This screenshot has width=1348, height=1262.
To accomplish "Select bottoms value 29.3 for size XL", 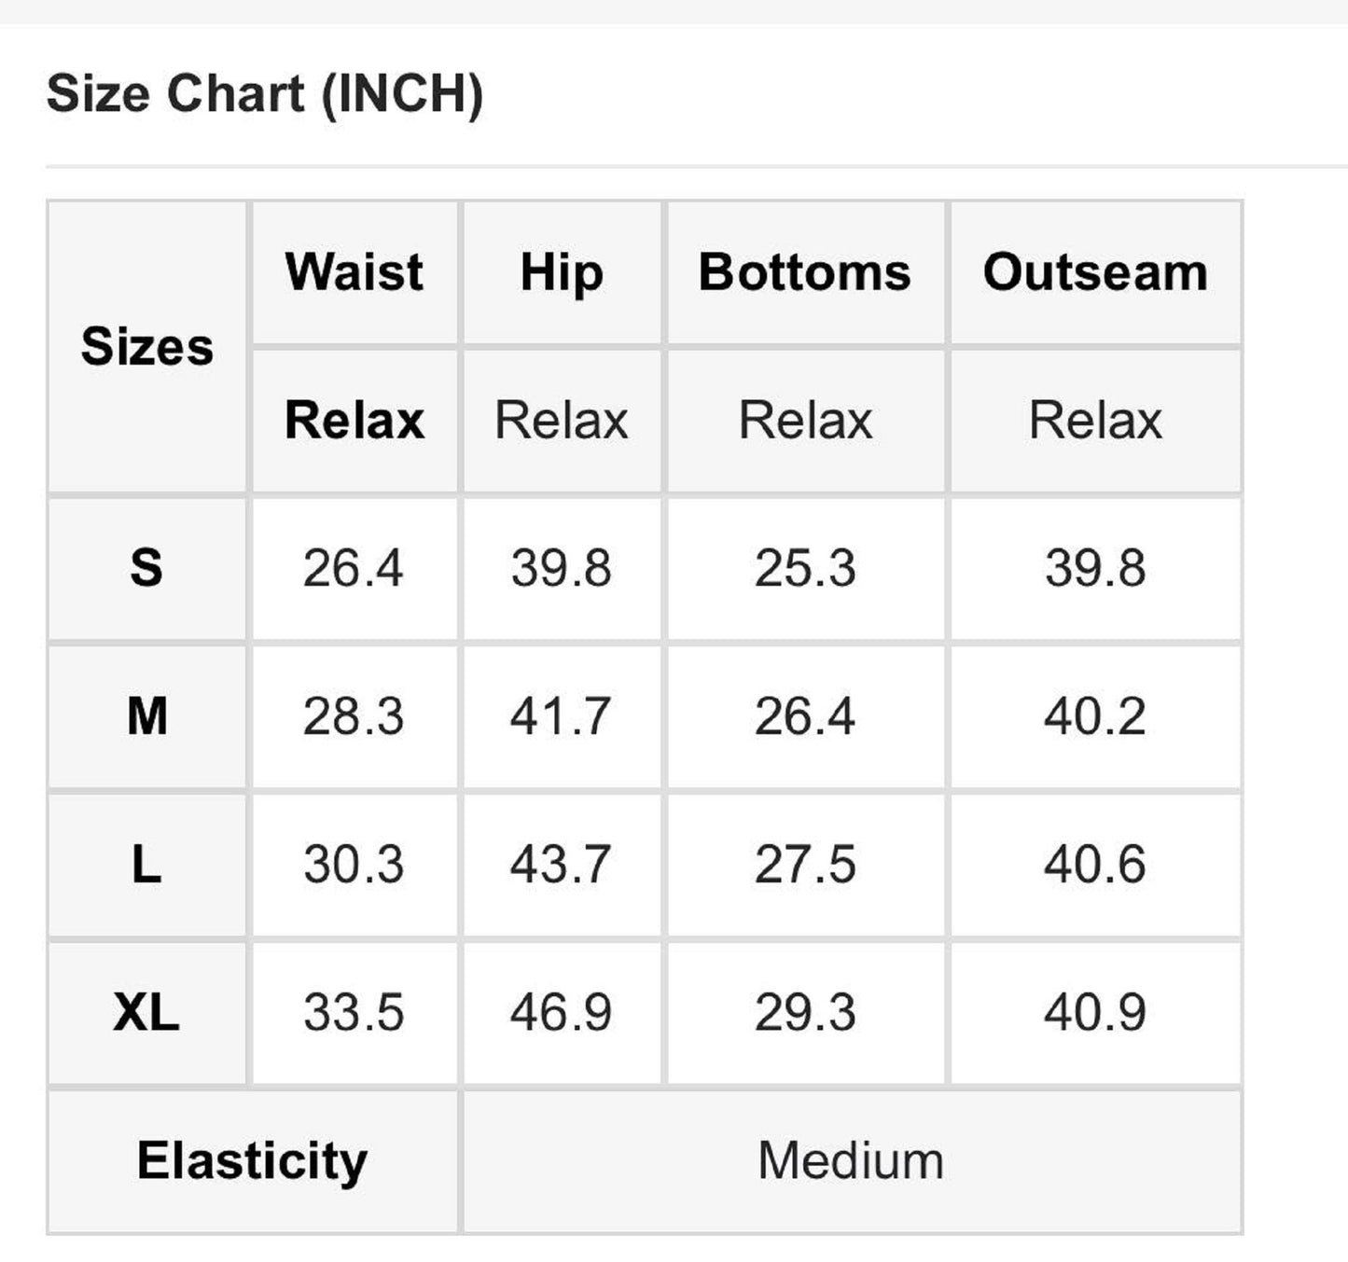I will pos(805,1012).
